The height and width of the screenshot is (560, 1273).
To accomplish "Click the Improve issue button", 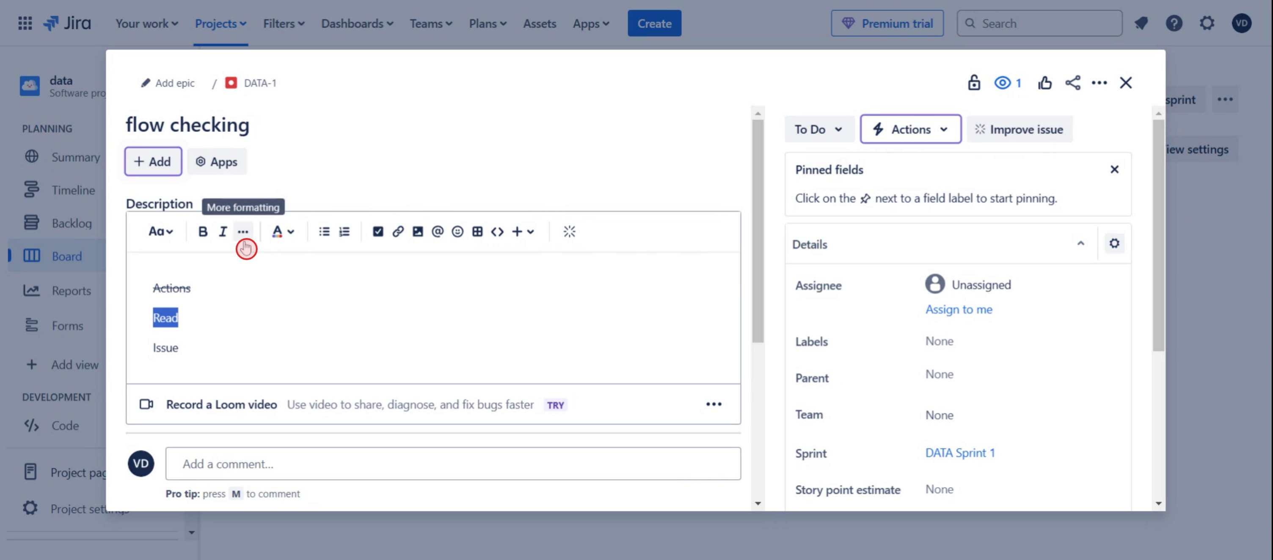I will [x=1019, y=129].
